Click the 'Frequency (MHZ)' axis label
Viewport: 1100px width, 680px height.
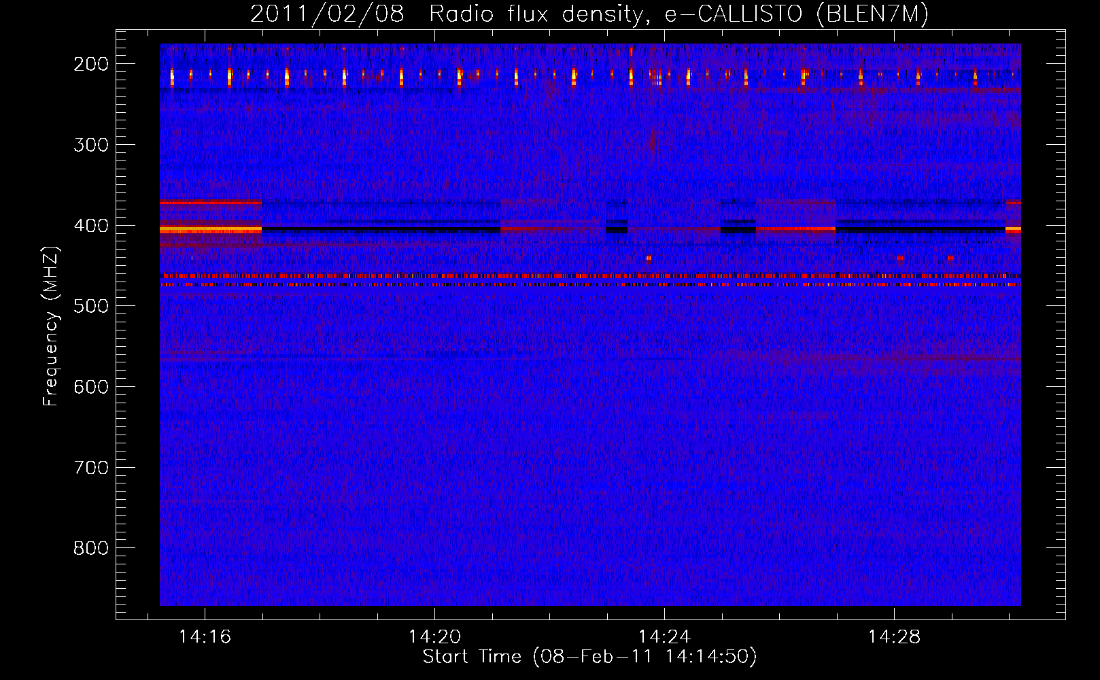[51, 326]
